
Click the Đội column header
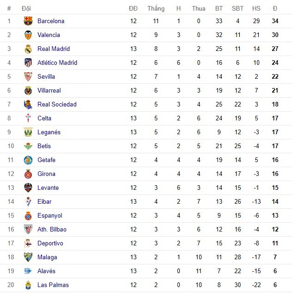(26, 8)
